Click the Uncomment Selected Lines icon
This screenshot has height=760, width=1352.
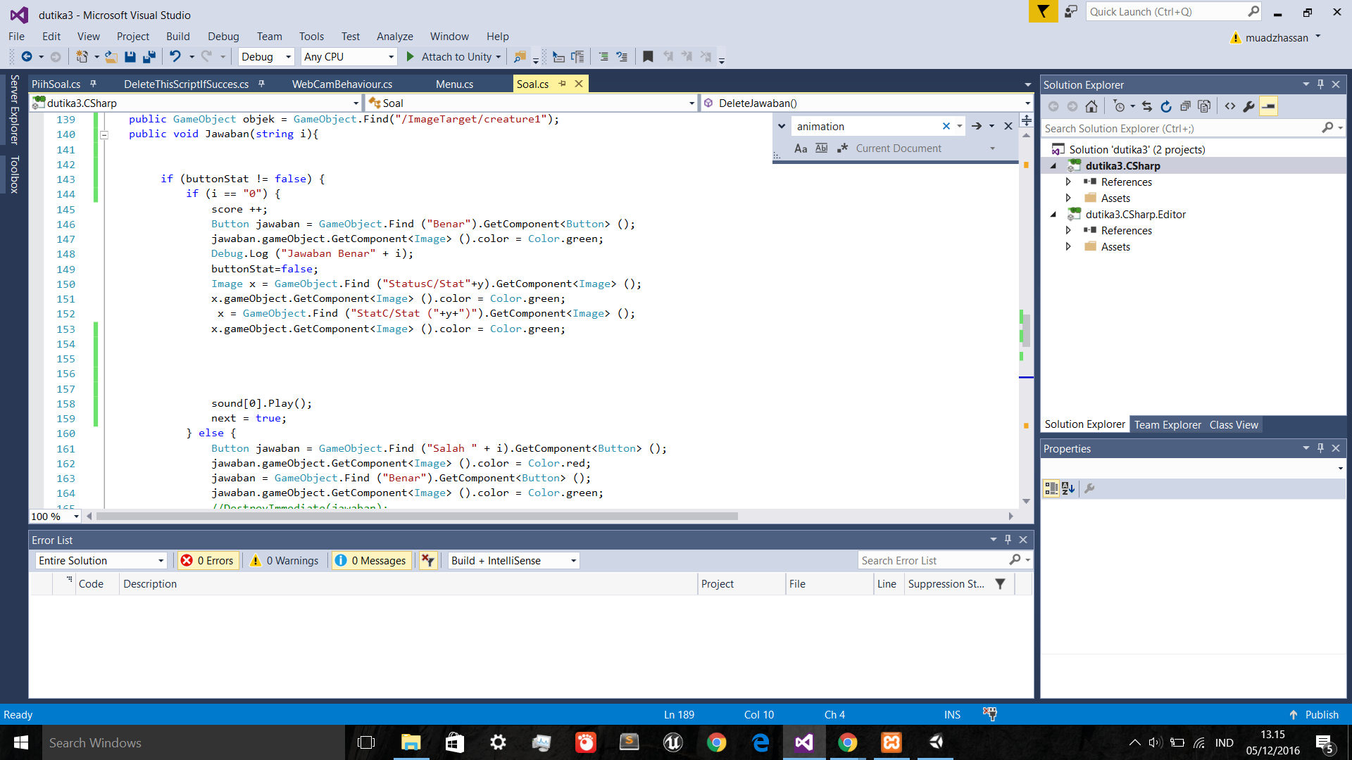pyautogui.click(x=622, y=57)
